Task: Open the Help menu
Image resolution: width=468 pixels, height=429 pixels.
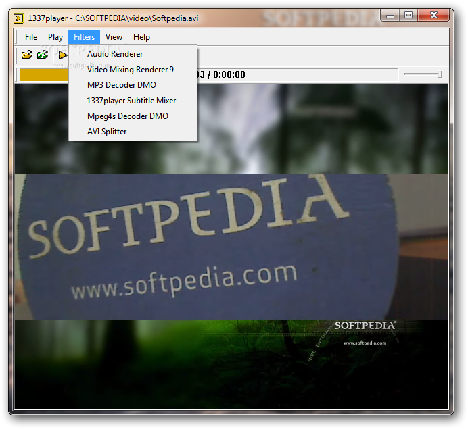Action: coord(141,37)
